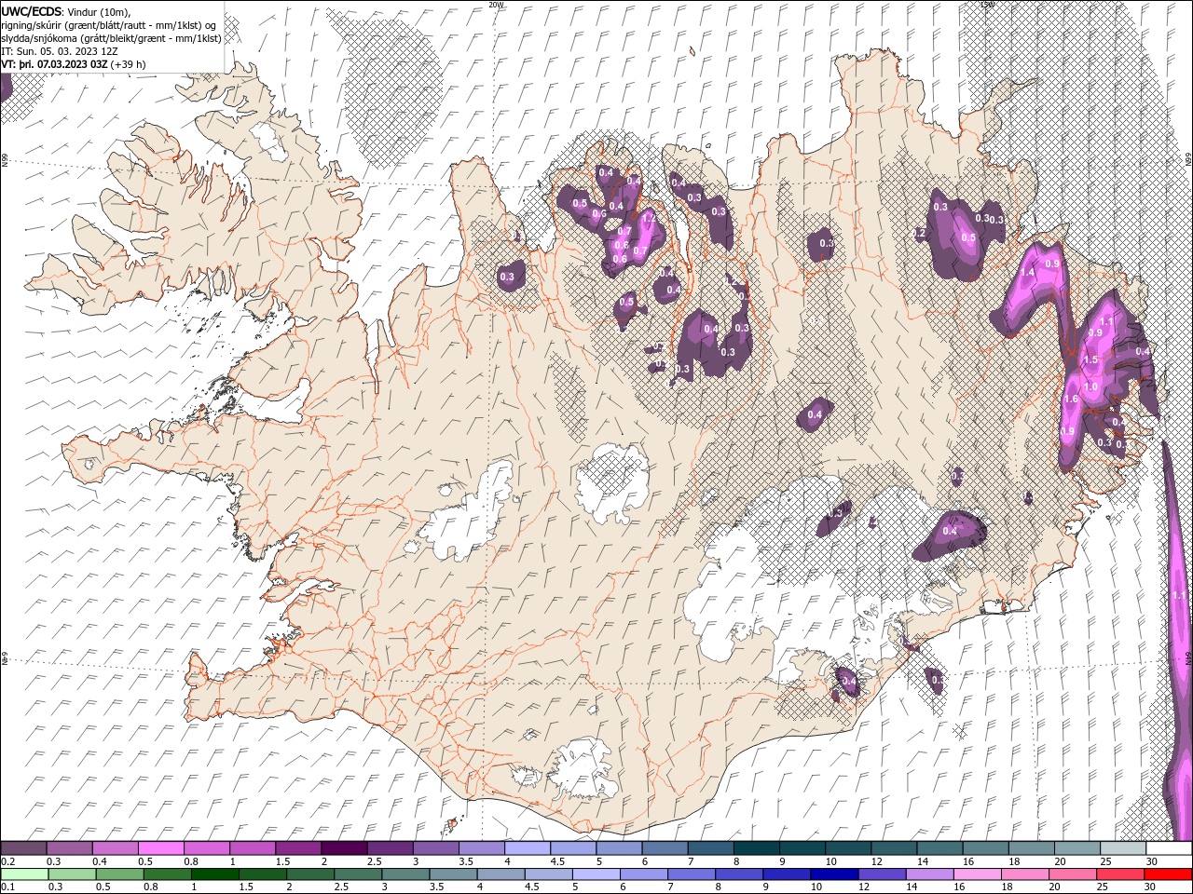This screenshot has height=894, width=1193.
Task: Click the '12' label on the upper legend
Action: click(877, 861)
